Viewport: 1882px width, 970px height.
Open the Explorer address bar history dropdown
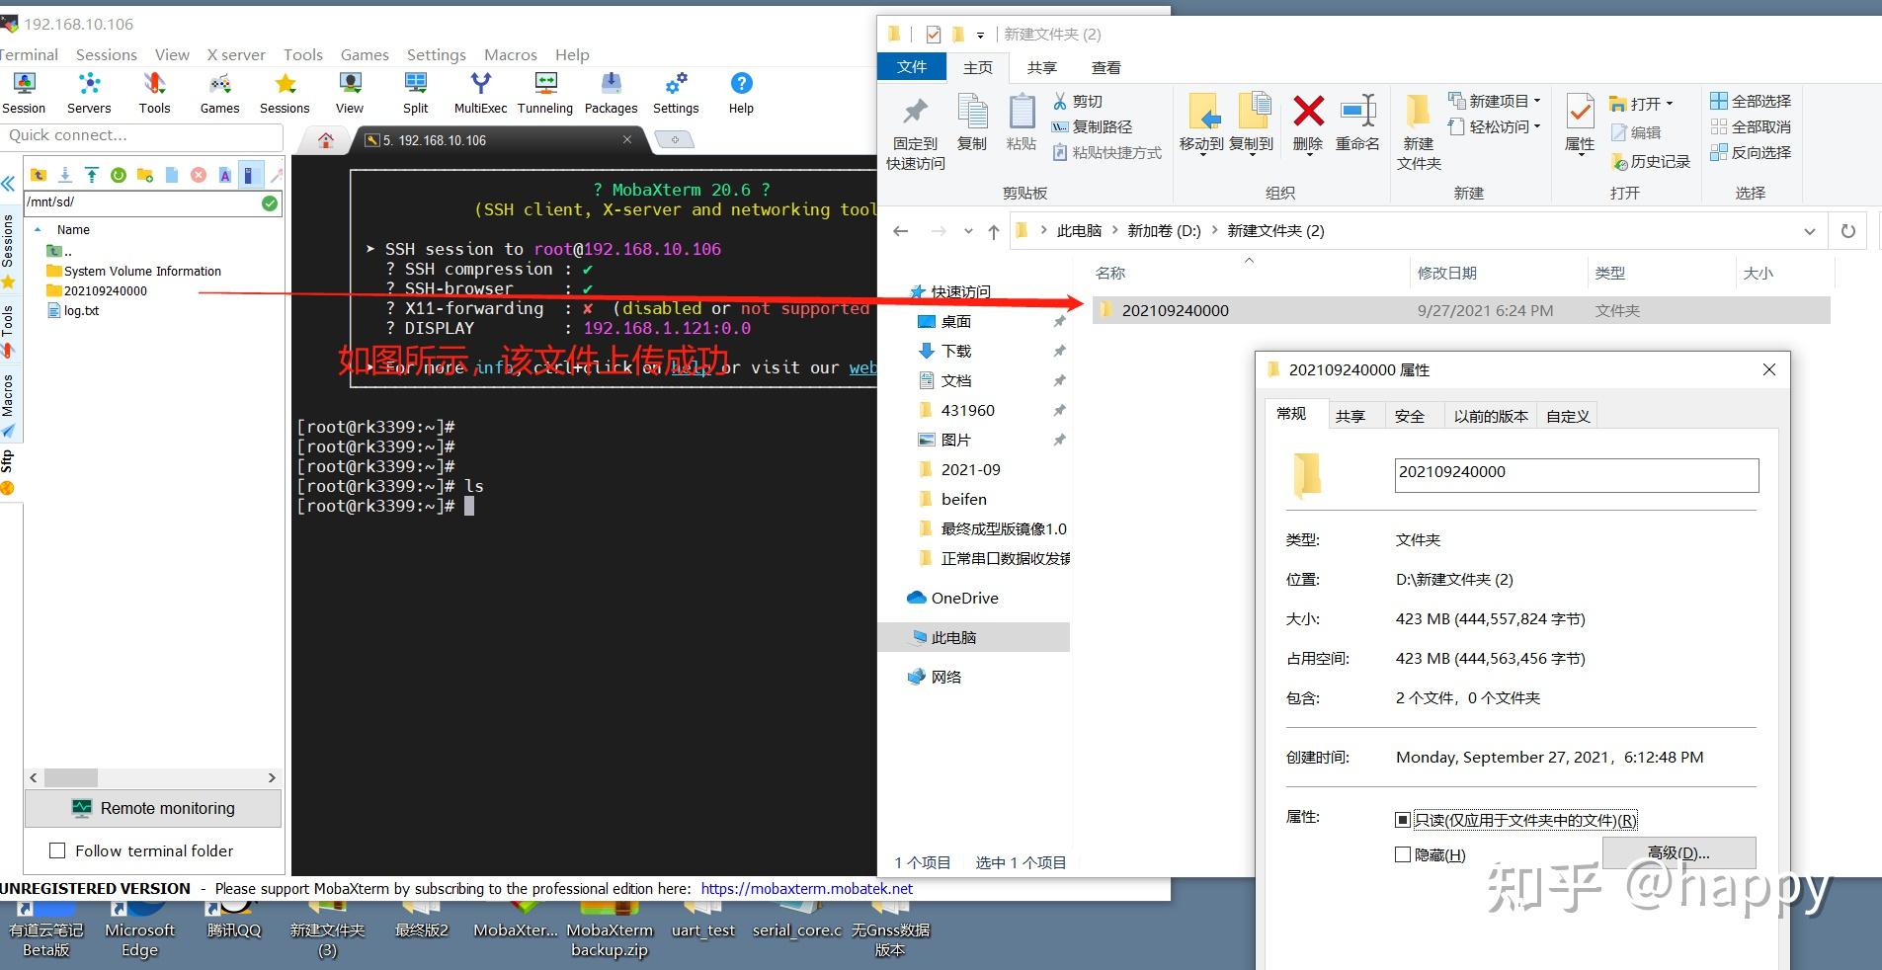1810,231
